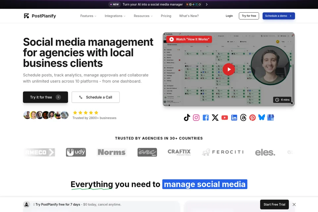The image size is (318, 212).
Task: Open the Bluesky butterfly icon
Action: 262,118
